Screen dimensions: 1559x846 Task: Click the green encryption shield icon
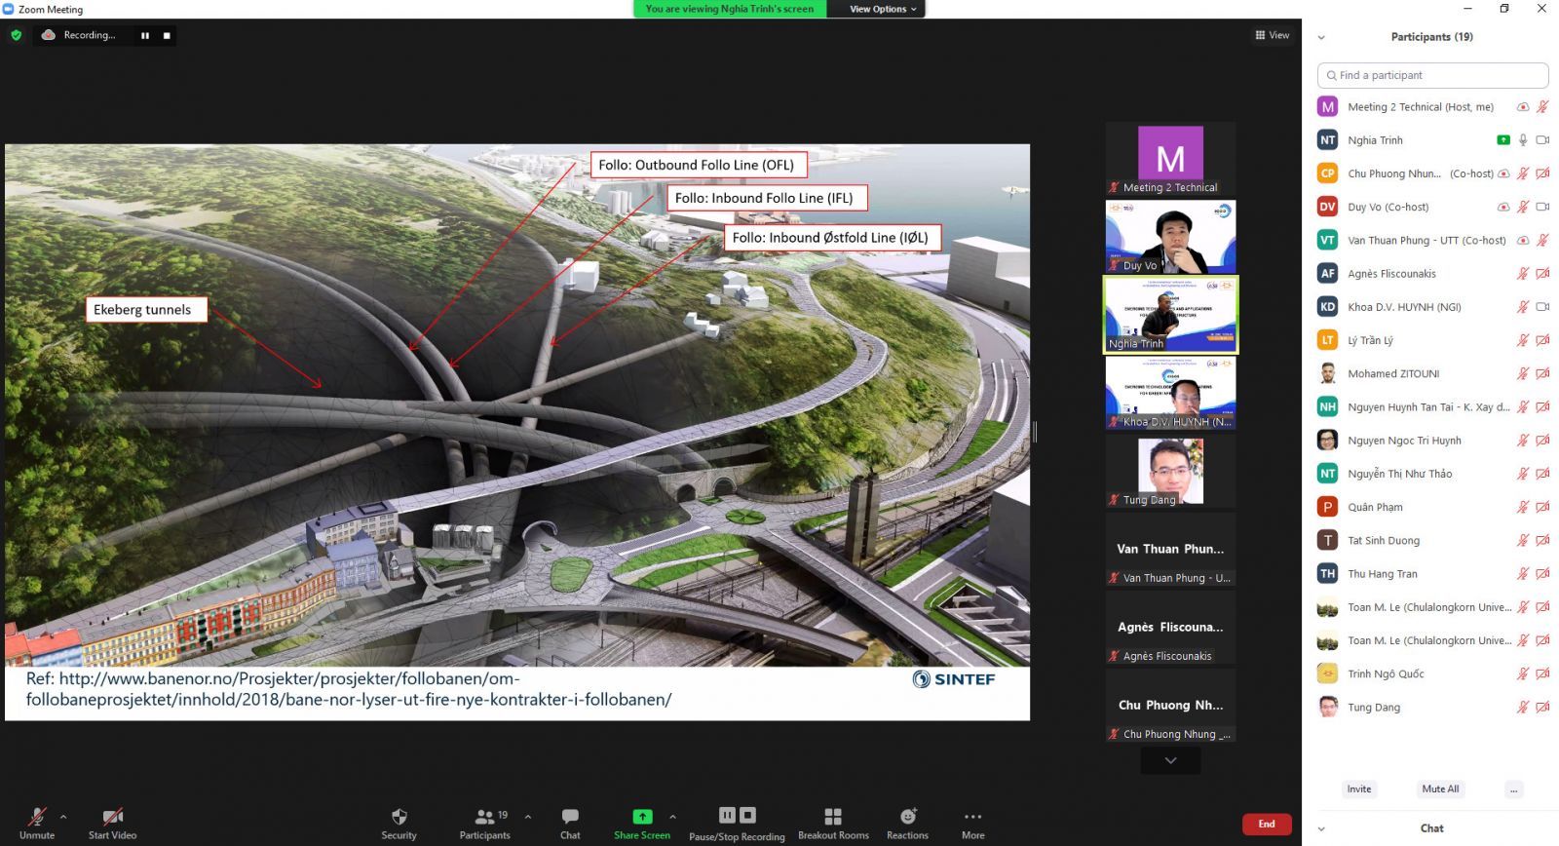16,35
